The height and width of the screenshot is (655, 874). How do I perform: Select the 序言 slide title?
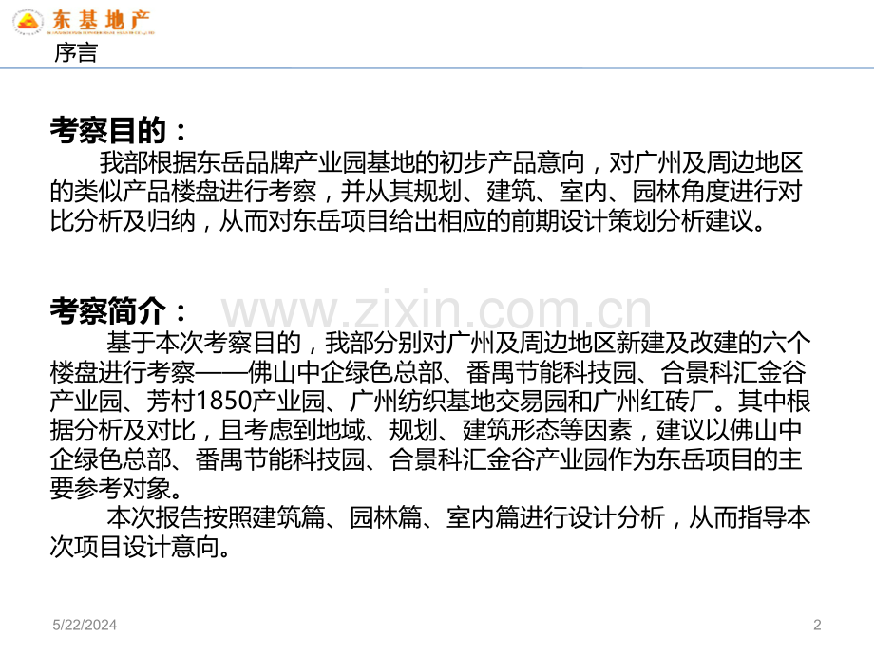pyautogui.click(x=76, y=53)
